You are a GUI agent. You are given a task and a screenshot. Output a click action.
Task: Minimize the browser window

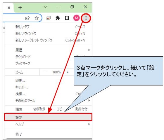59,7
